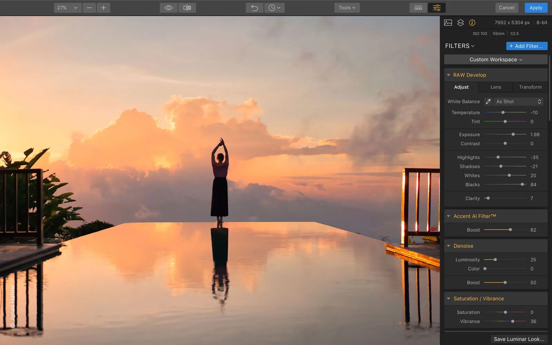Click the Highlights slider handle
Screen dimensions: 552x345
tap(498, 157)
